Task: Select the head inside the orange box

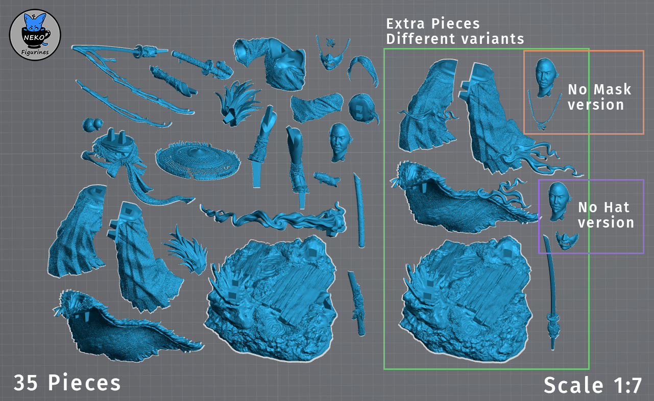Action: pyautogui.click(x=544, y=74)
